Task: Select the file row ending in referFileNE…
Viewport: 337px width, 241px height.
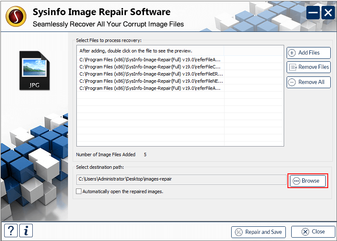Action: (180, 81)
